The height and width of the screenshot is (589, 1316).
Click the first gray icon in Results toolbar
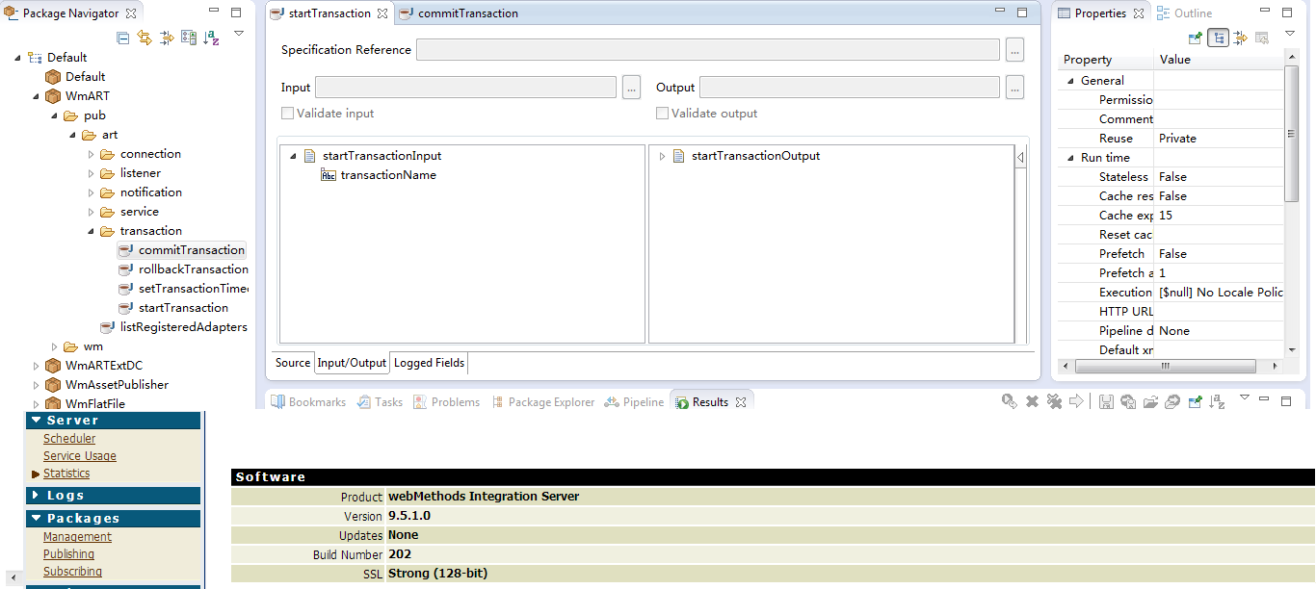pos(1009,401)
